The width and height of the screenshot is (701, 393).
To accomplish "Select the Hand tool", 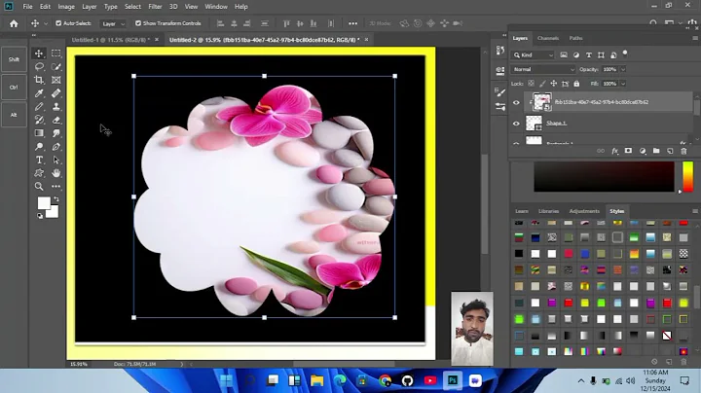I will point(55,173).
